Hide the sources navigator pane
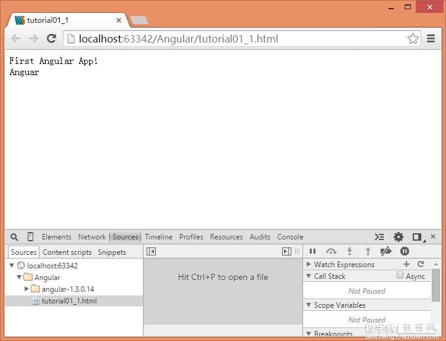Image resolution: width=446 pixels, height=341 pixels. tap(151, 252)
